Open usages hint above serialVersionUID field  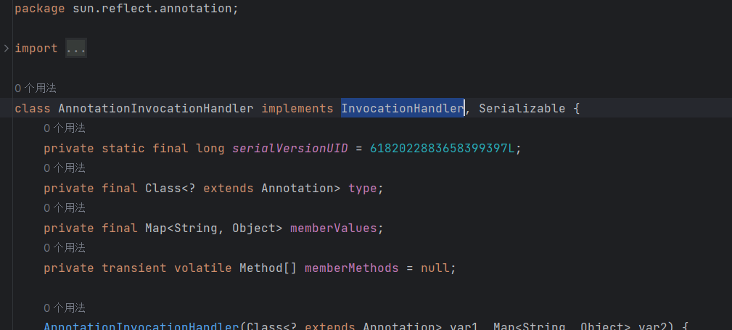click(x=65, y=128)
